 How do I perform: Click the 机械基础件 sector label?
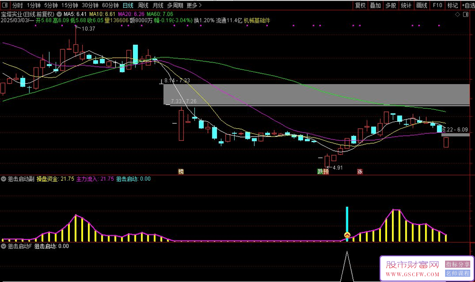257,20
